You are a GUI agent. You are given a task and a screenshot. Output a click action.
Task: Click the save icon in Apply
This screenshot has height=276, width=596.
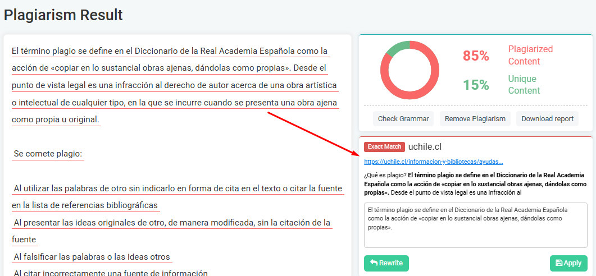pos(559,263)
